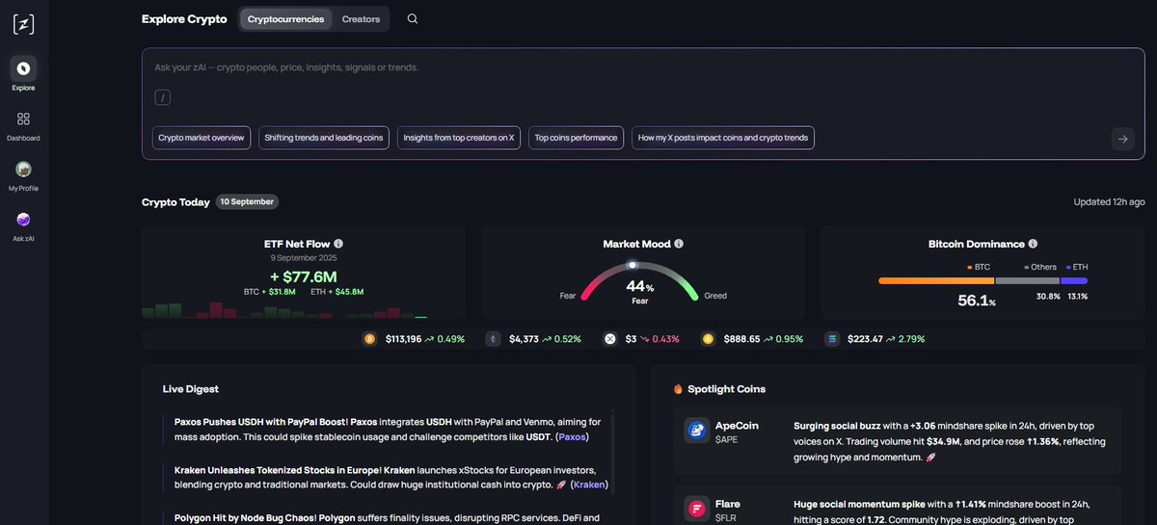Screen dimensions: 1157x525
Task: Click the Updated 12h ago text
Action: click(x=1109, y=202)
